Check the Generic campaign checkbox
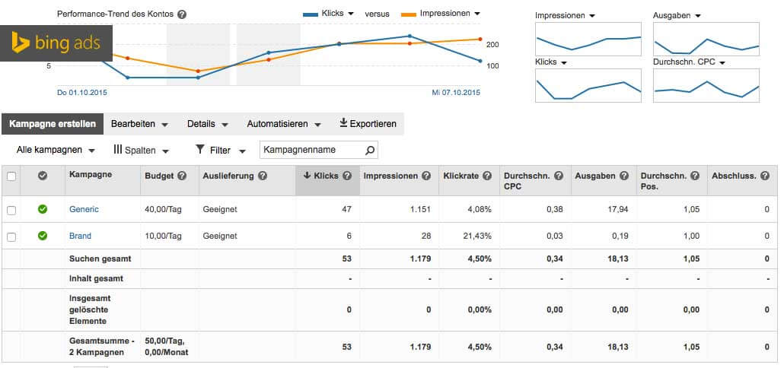 click(11, 210)
